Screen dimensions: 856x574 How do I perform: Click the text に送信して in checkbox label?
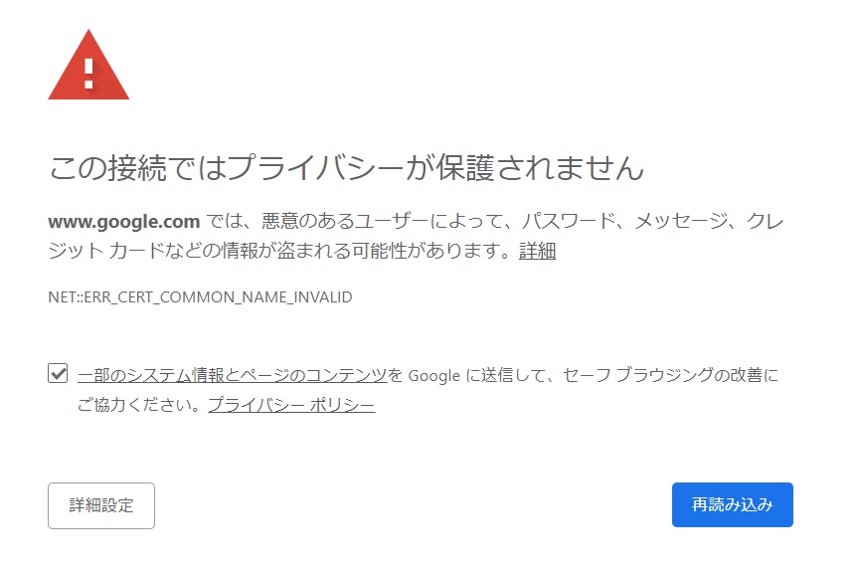pos(505,375)
